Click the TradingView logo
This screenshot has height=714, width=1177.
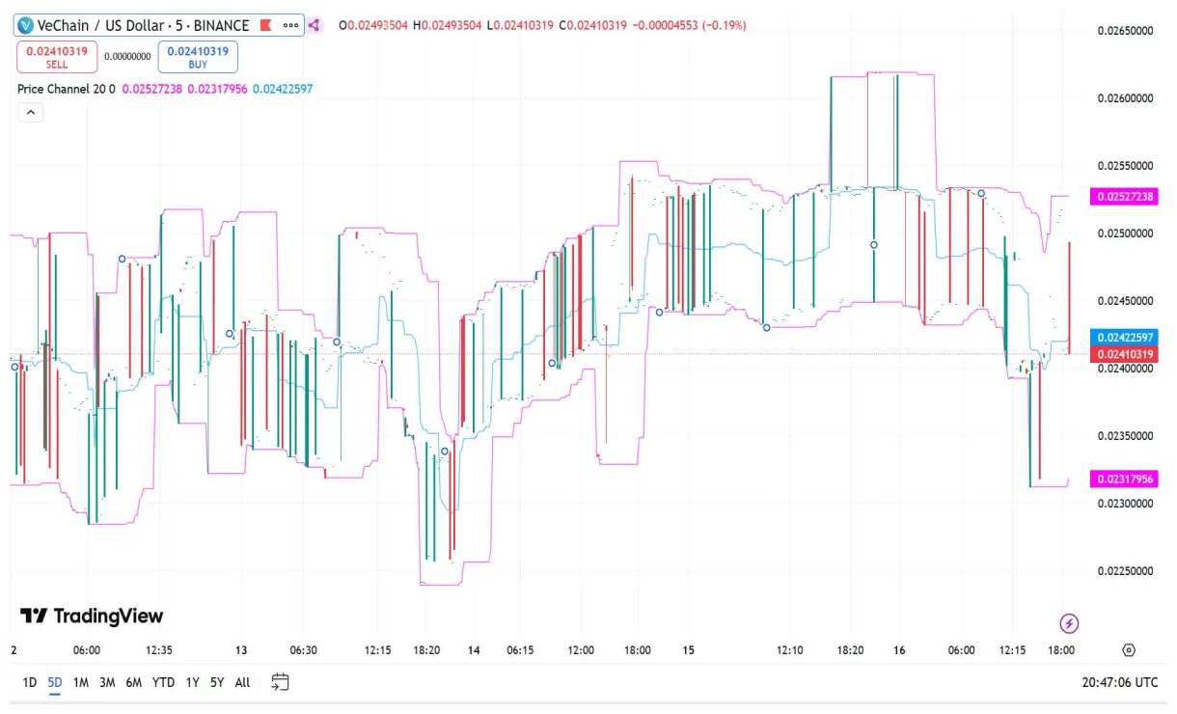[90, 616]
